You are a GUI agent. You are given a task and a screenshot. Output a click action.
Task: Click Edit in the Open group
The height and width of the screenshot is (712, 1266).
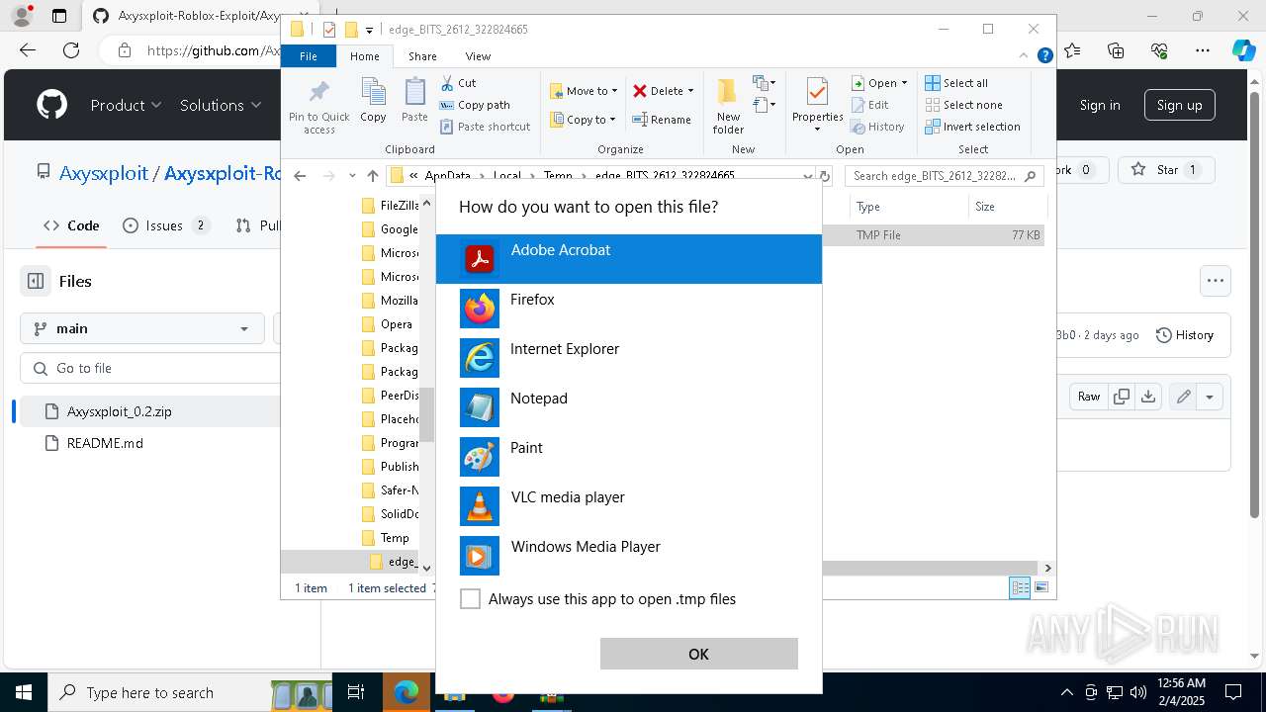coord(869,105)
